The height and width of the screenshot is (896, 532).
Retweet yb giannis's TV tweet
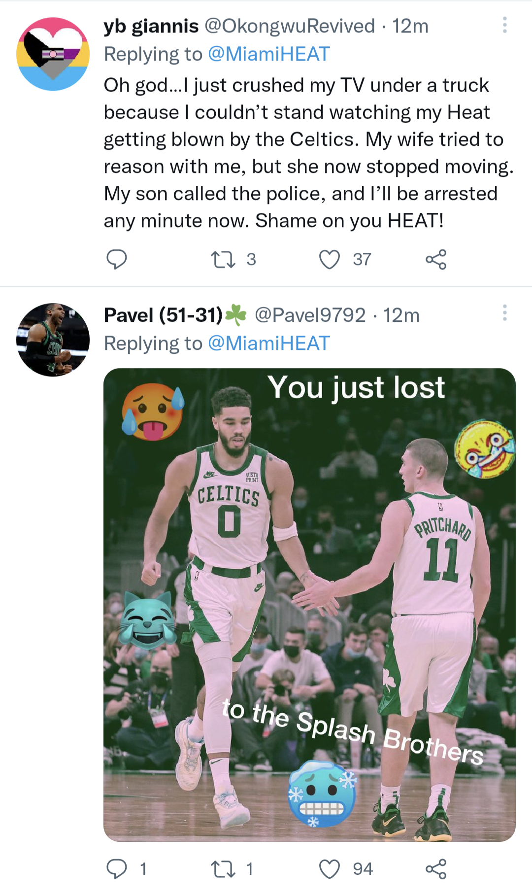[x=223, y=259]
